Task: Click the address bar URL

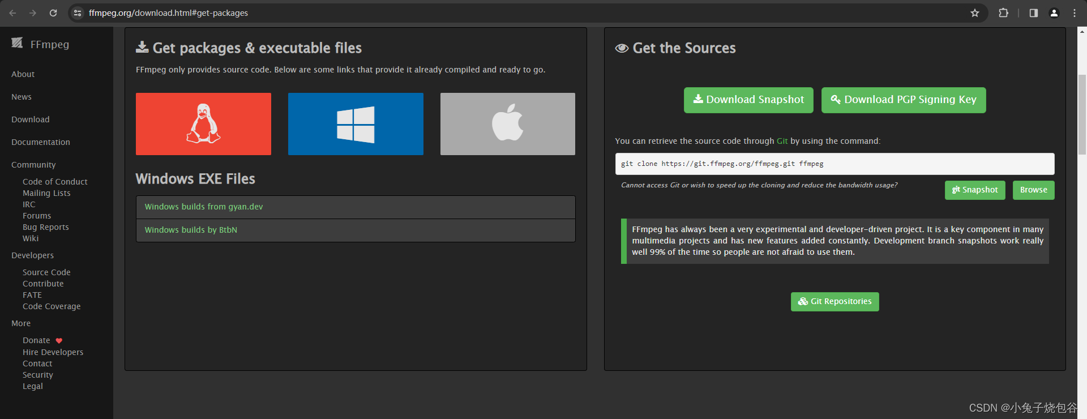Action: pyautogui.click(x=168, y=12)
